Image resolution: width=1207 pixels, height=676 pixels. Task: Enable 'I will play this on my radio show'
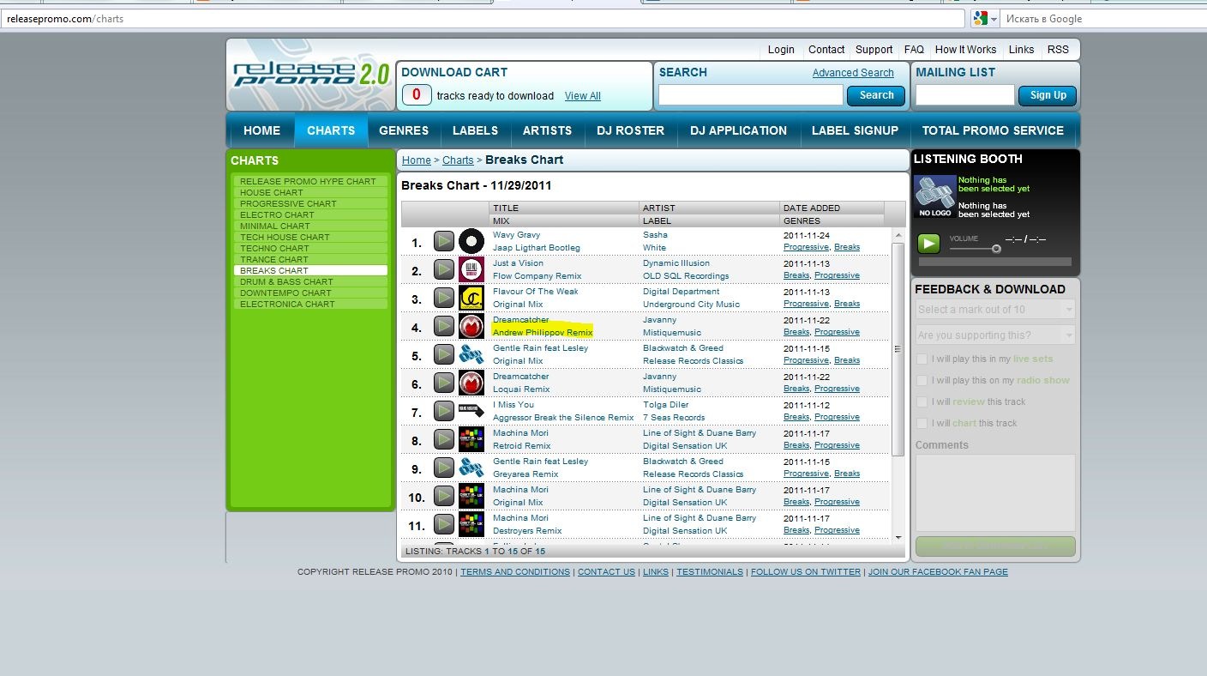[x=922, y=381]
